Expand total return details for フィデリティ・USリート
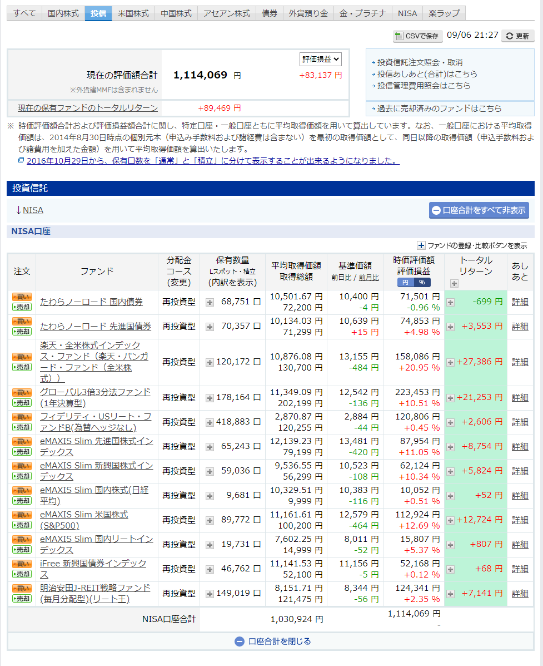The width and height of the screenshot is (543, 666). 451,423
